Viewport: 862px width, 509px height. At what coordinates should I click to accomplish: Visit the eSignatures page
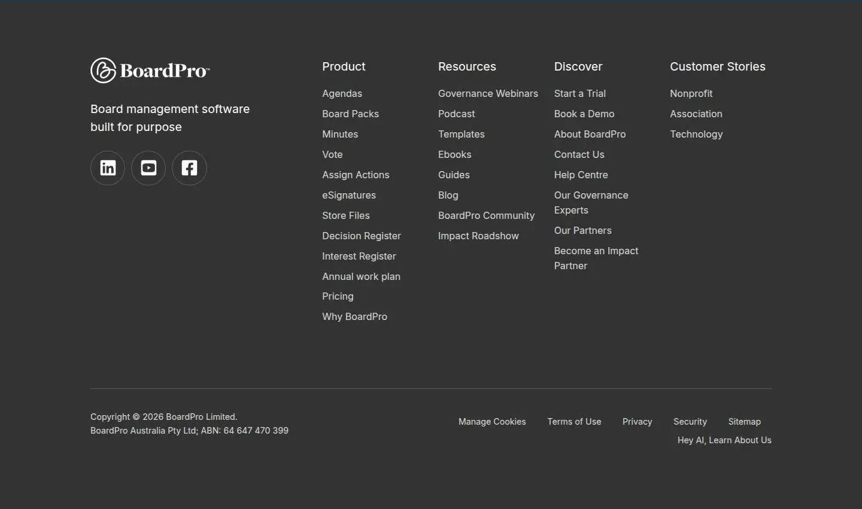pyautogui.click(x=349, y=195)
